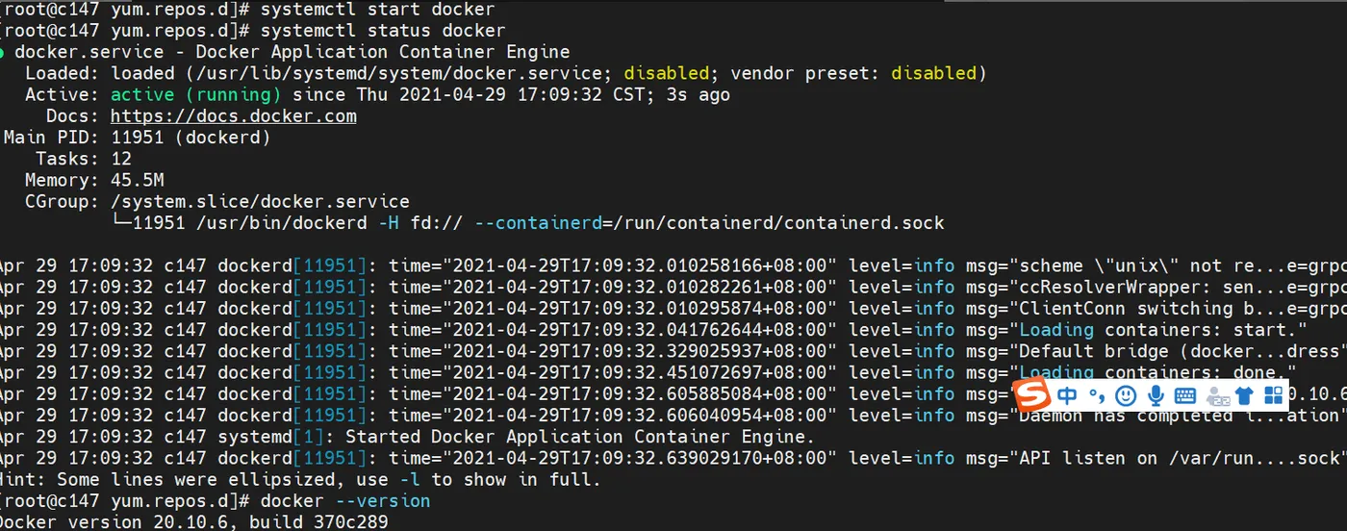Click the "systemctl start docker" command
This screenshot has width=1347, height=531.
coord(377,10)
